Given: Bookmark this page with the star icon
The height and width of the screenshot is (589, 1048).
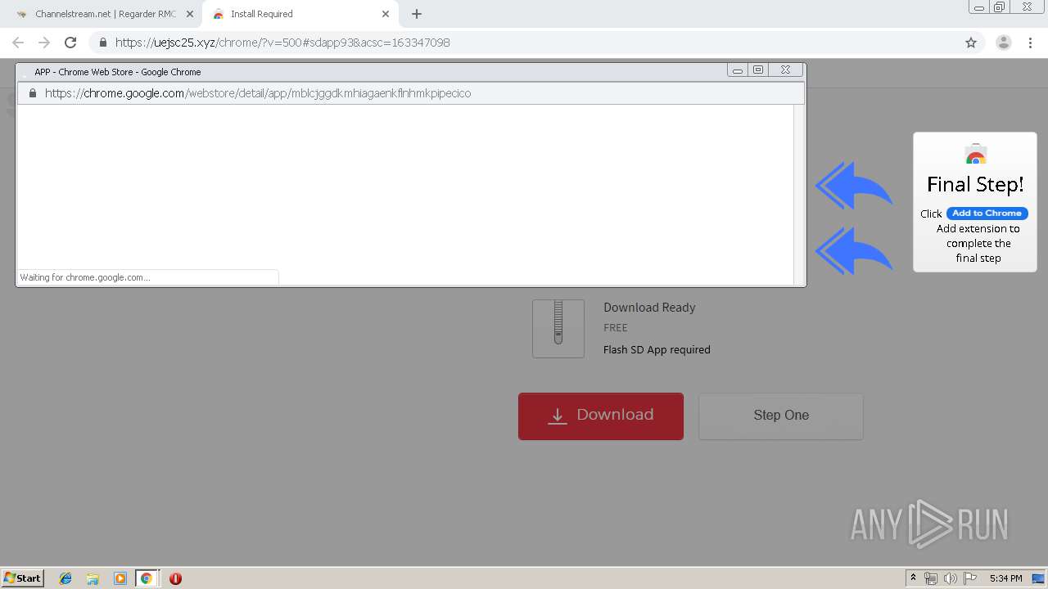Looking at the screenshot, I should pyautogui.click(x=971, y=43).
